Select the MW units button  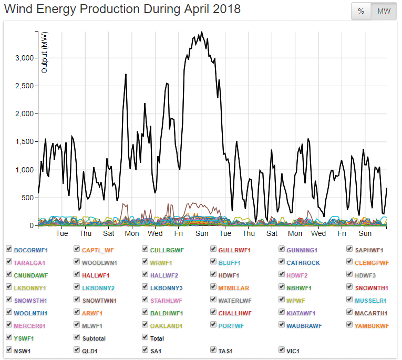[x=384, y=11]
